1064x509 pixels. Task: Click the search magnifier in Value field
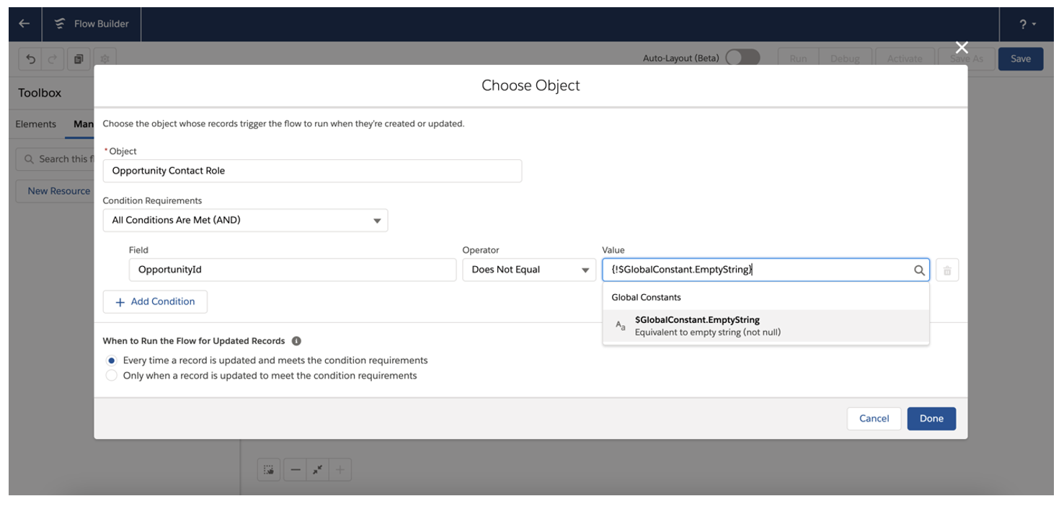pos(919,270)
